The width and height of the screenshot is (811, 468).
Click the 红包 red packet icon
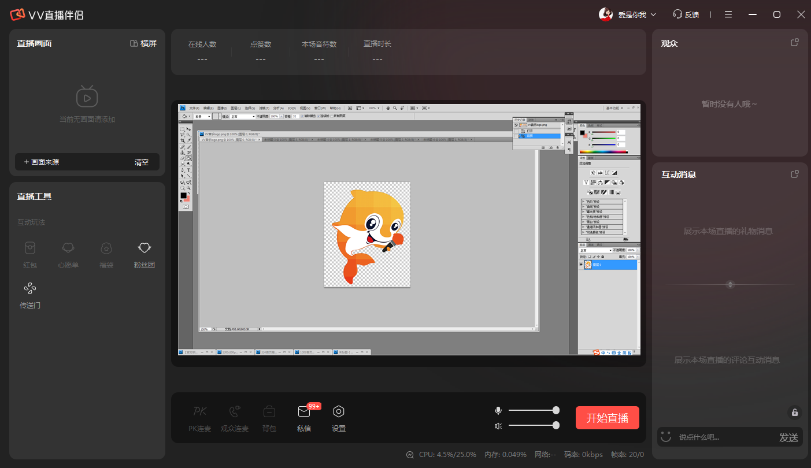click(x=30, y=248)
